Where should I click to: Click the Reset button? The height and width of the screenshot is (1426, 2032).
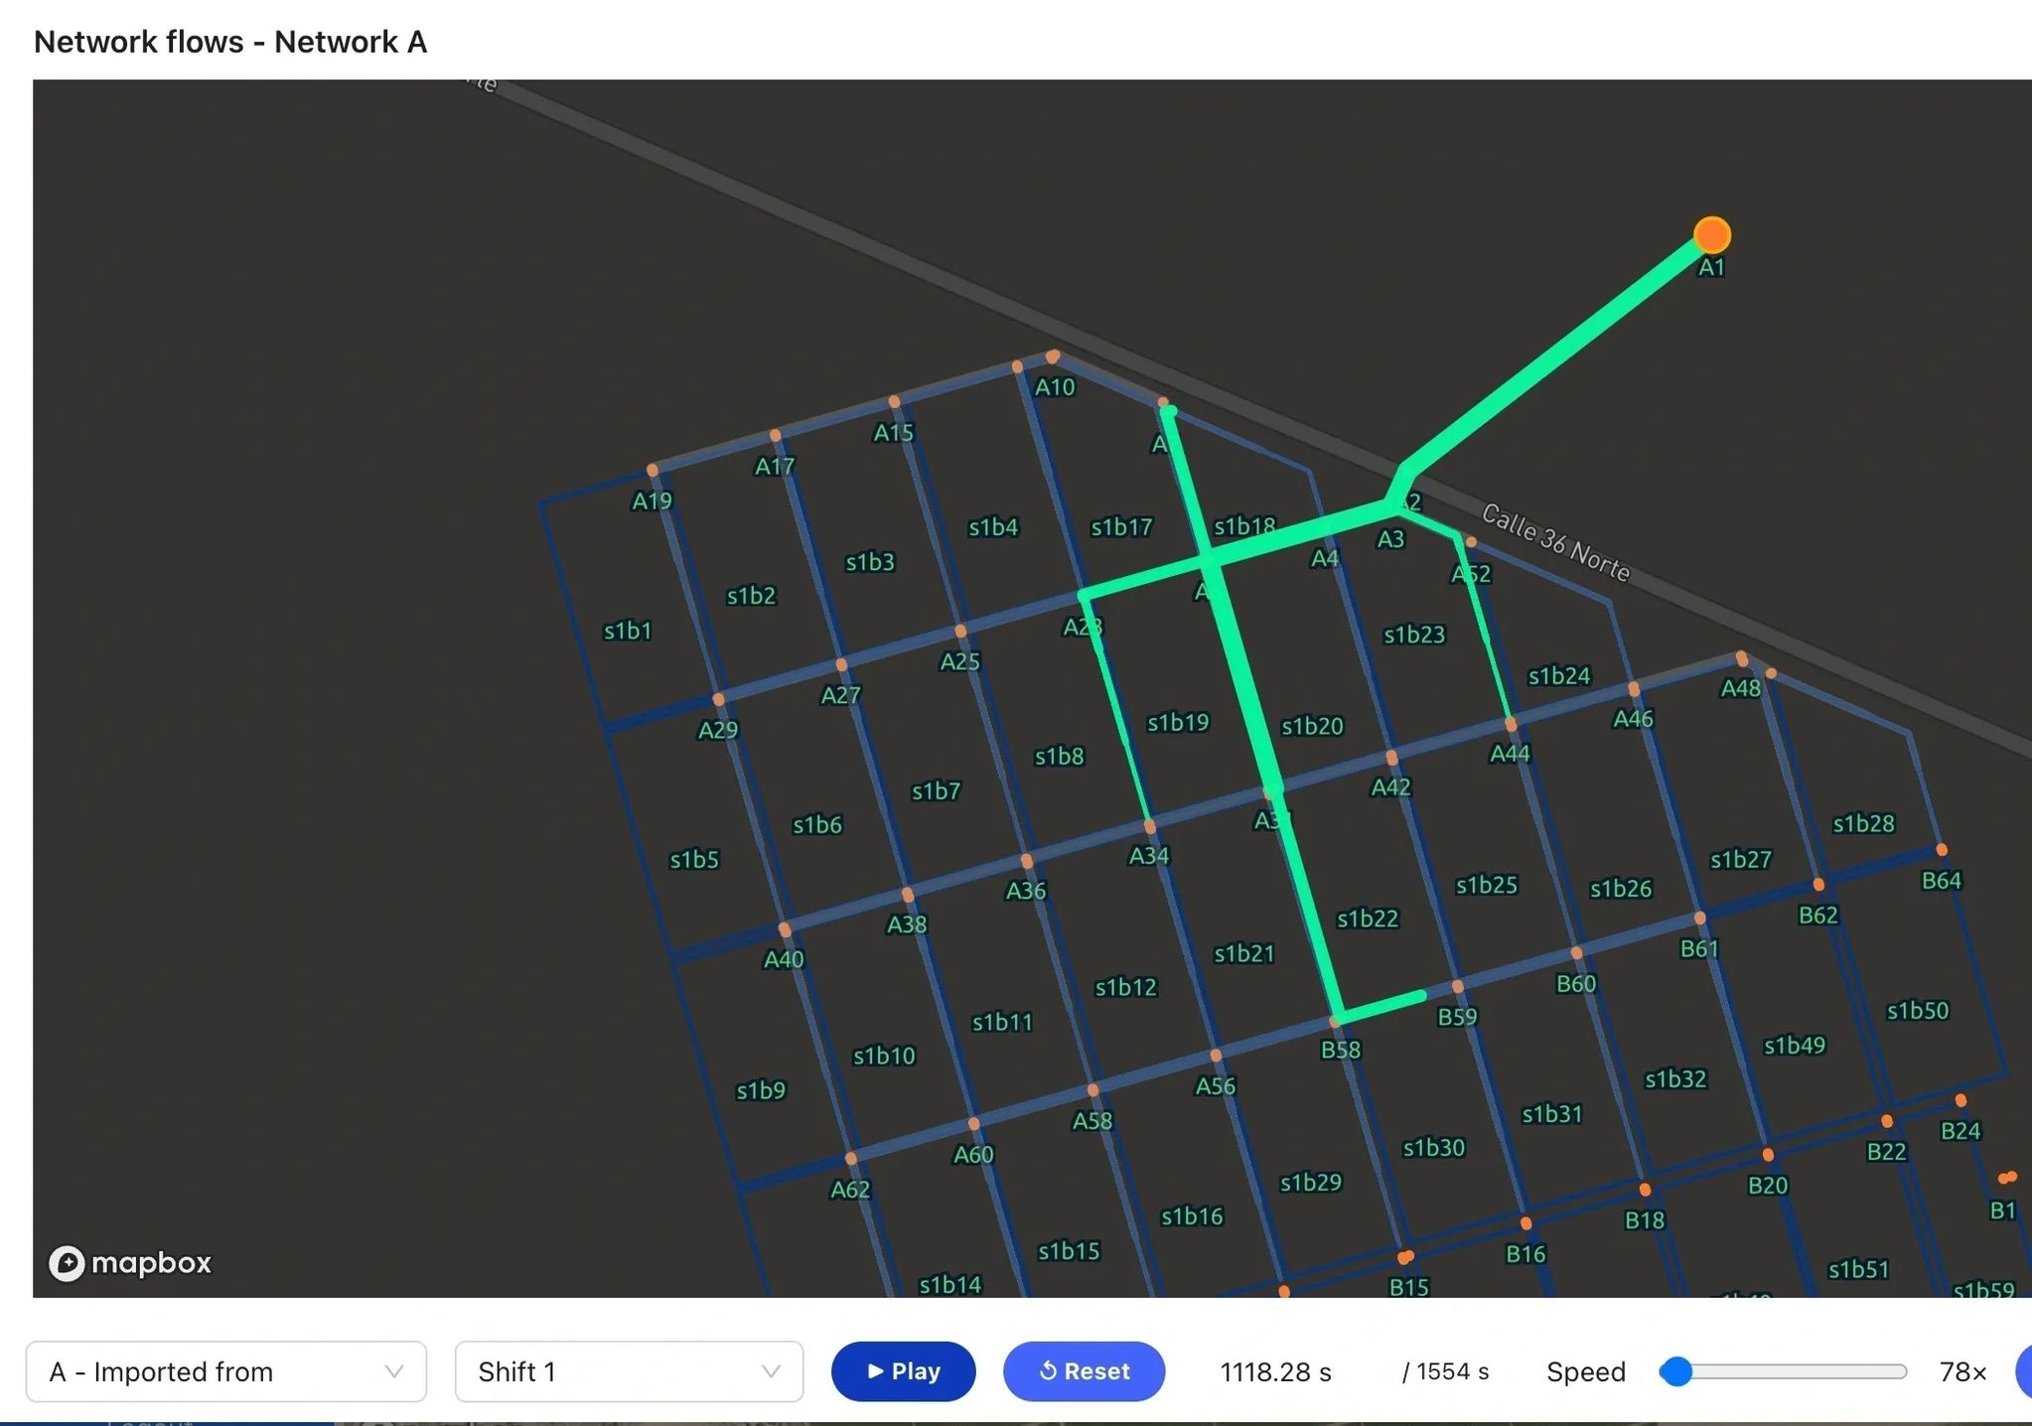[x=1084, y=1371]
